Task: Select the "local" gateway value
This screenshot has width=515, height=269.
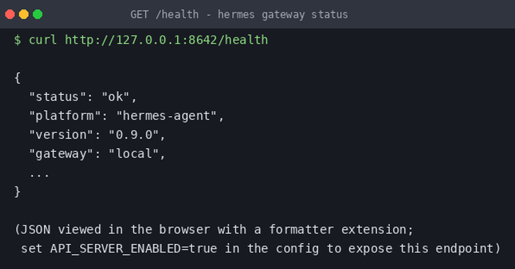Action: pyautogui.click(x=134, y=154)
